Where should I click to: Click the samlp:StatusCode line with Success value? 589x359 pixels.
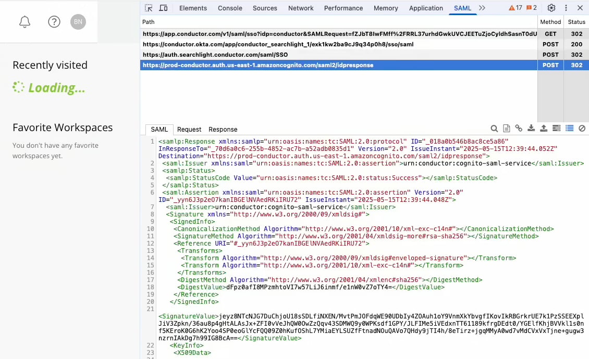click(332, 178)
